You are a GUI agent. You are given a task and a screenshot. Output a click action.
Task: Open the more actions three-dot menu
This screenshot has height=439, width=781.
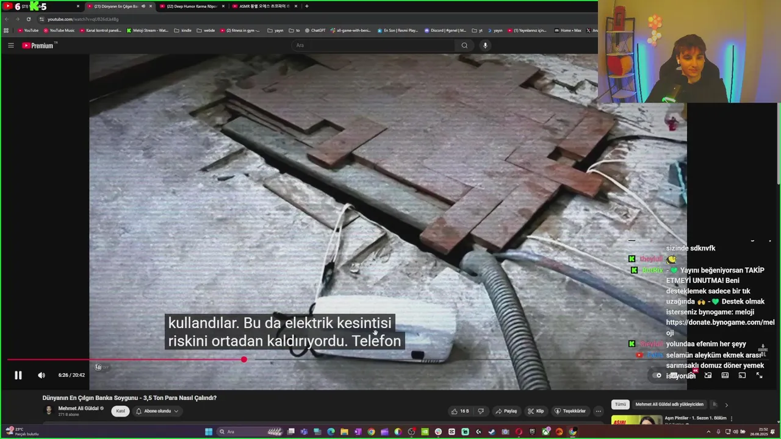click(599, 411)
